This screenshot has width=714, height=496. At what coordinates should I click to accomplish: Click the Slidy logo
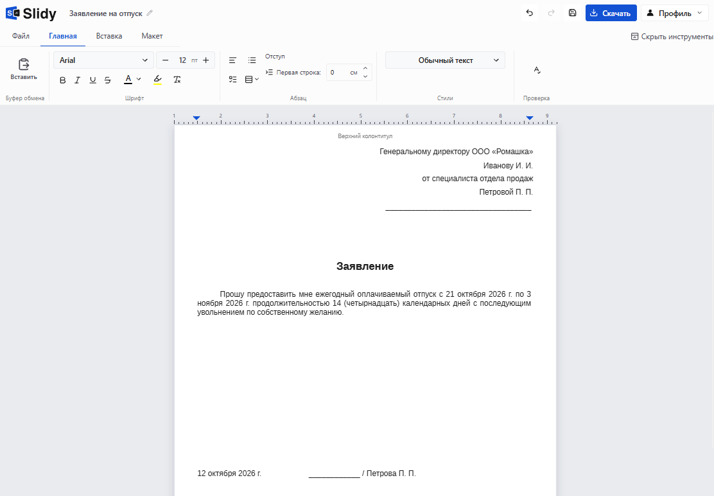point(31,13)
